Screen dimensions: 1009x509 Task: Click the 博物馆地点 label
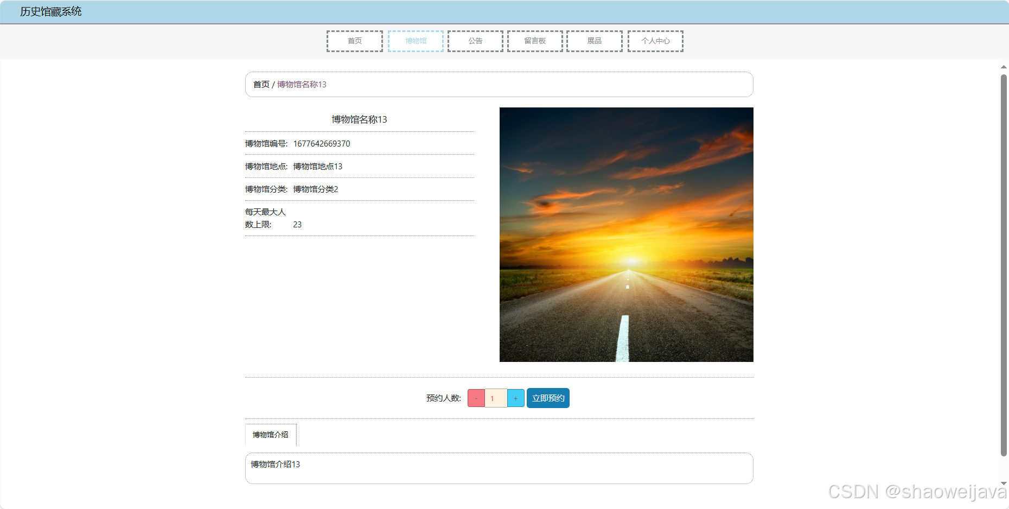(266, 167)
